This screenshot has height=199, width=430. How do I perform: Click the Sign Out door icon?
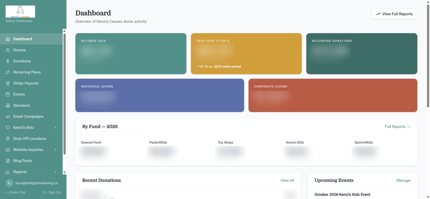[x=45, y=193]
